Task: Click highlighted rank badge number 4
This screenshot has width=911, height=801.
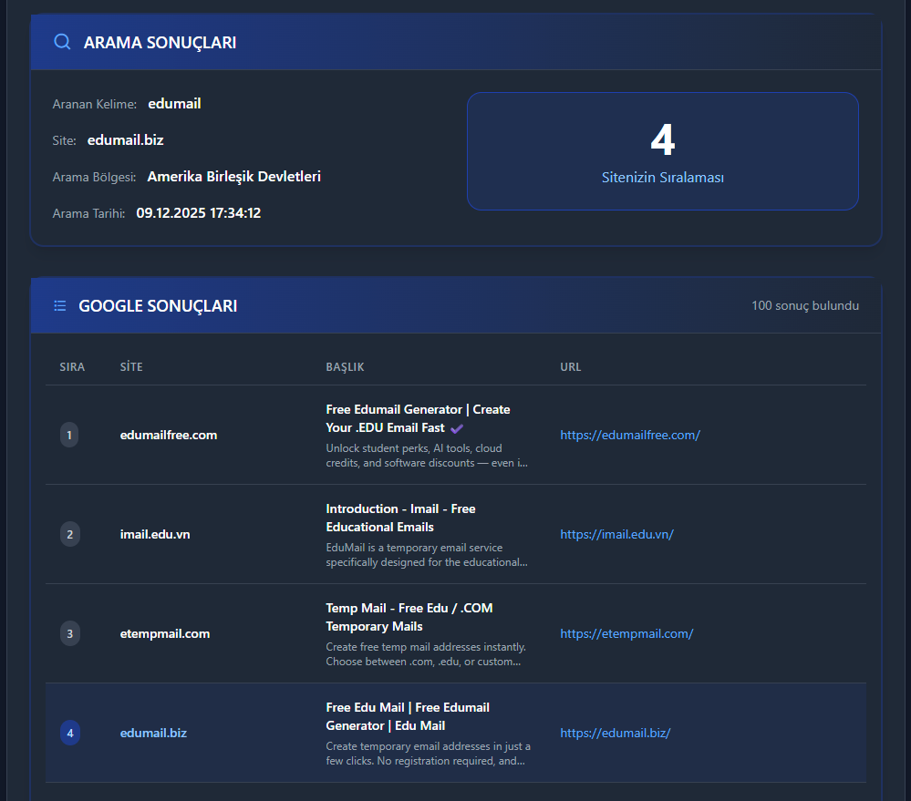Action: tap(69, 733)
